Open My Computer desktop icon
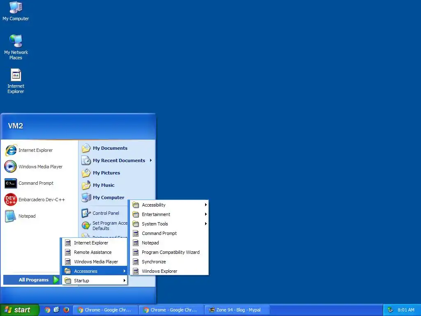 pyautogui.click(x=16, y=7)
